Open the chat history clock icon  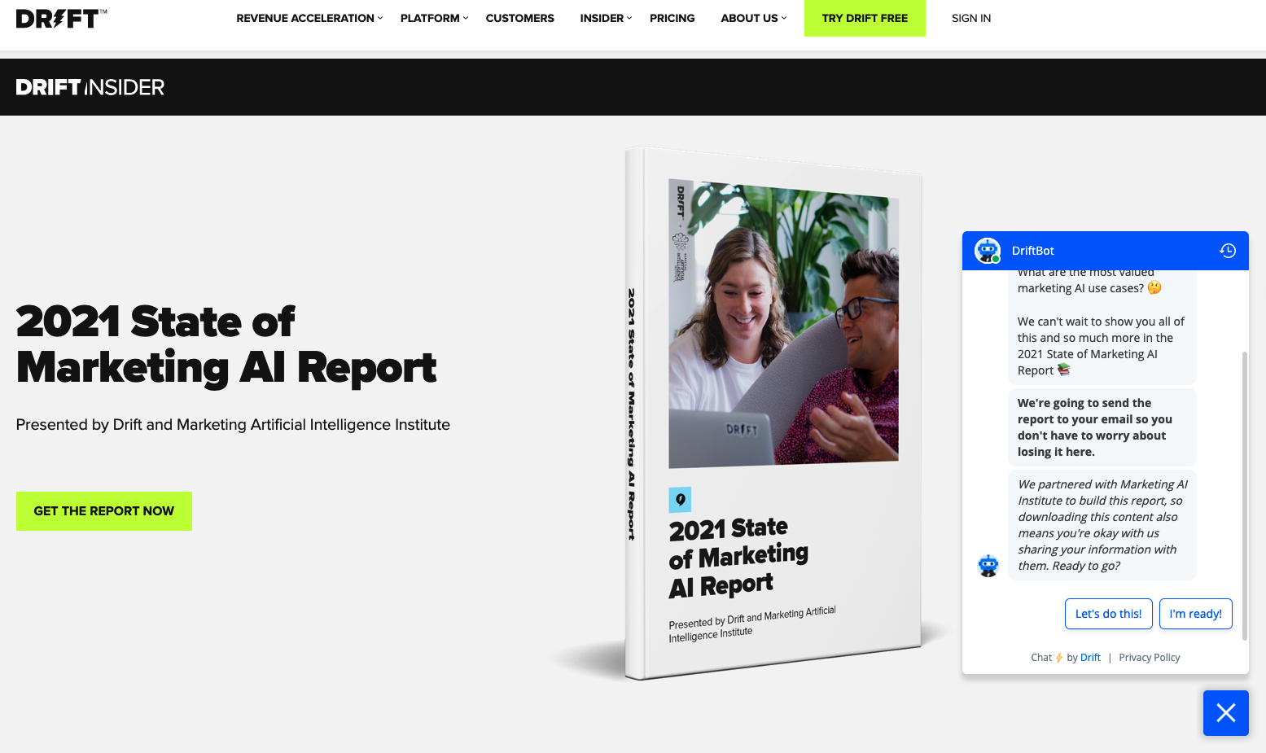pos(1228,251)
